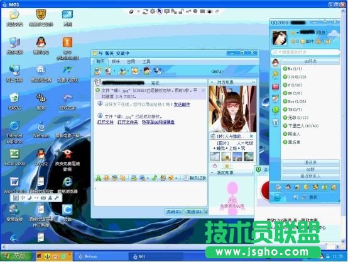
Task: Open first photo thumbnail under 睡觉+上班+玩
Action: pos(215,156)
